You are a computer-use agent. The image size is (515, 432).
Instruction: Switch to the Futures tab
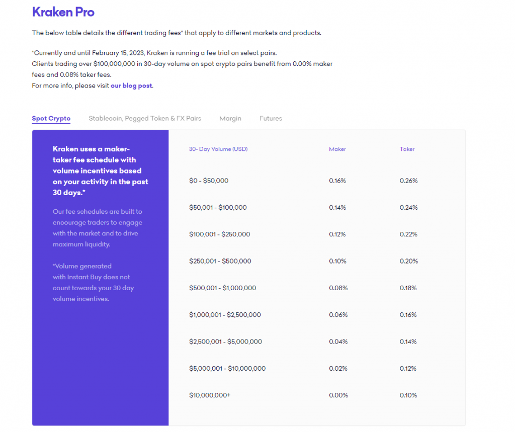[x=271, y=119]
